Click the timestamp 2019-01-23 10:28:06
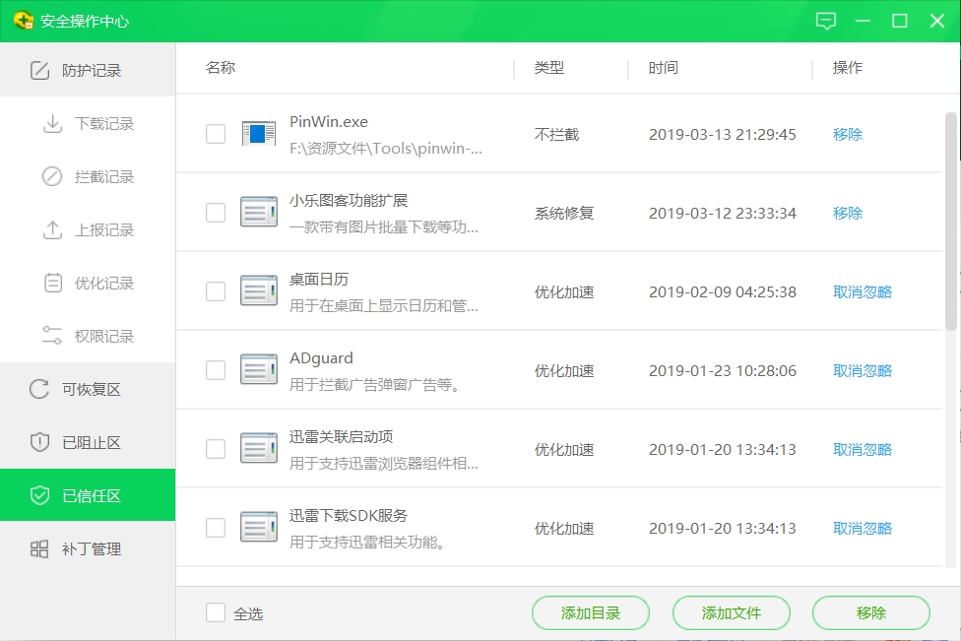 (x=723, y=371)
